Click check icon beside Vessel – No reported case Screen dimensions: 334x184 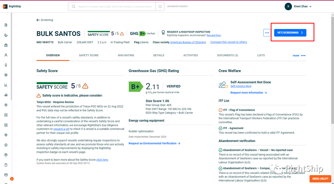point(221,150)
